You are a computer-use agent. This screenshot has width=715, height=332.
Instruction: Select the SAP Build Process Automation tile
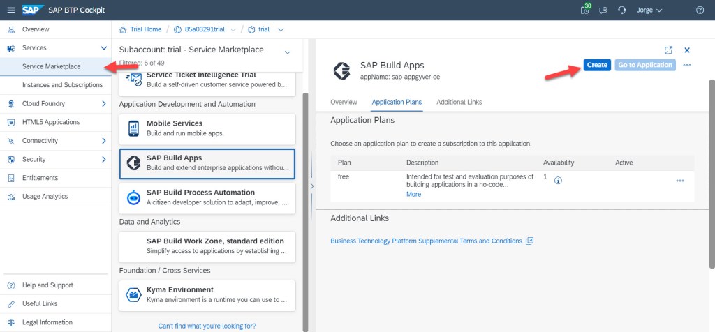[207, 197]
